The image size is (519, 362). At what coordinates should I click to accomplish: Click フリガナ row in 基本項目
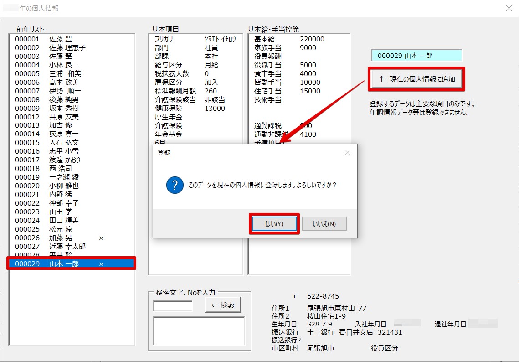pos(195,39)
